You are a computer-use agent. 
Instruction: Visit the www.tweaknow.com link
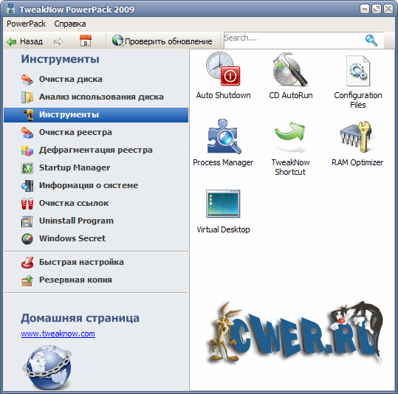[x=58, y=333]
